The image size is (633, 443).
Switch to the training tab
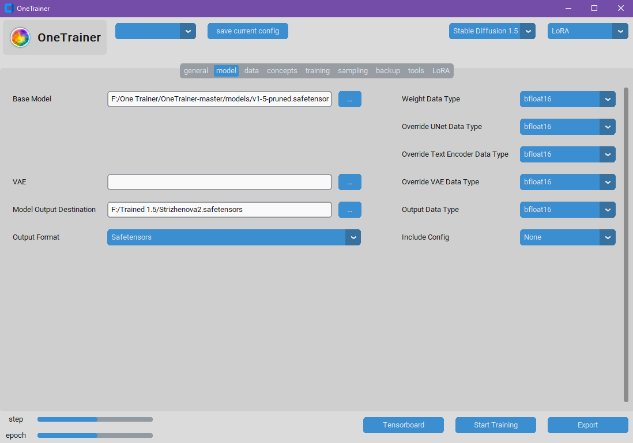317,71
